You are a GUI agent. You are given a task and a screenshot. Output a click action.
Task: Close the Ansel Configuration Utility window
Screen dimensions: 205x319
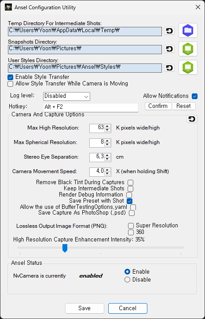(198, 7)
